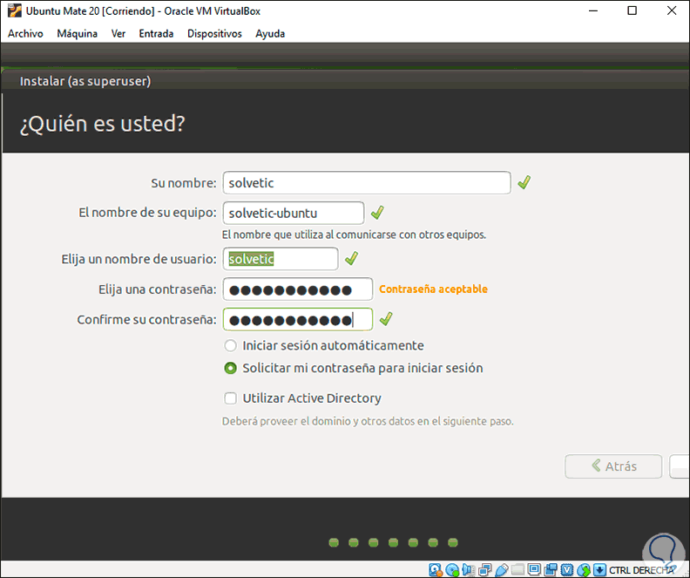Check the 'Utilizar Active Directory' box
This screenshot has height=578, width=690.
coord(230,398)
